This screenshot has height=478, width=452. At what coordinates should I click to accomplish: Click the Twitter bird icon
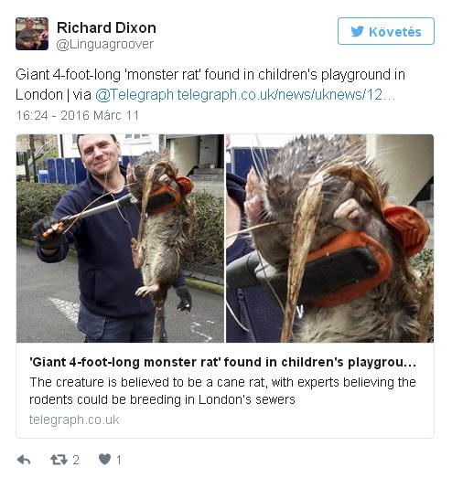coord(358,31)
